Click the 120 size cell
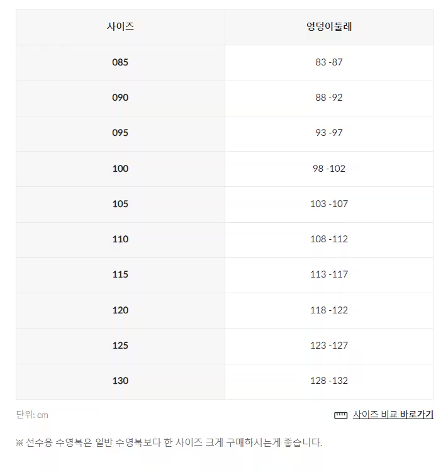448x472 pixels. (120, 311)
